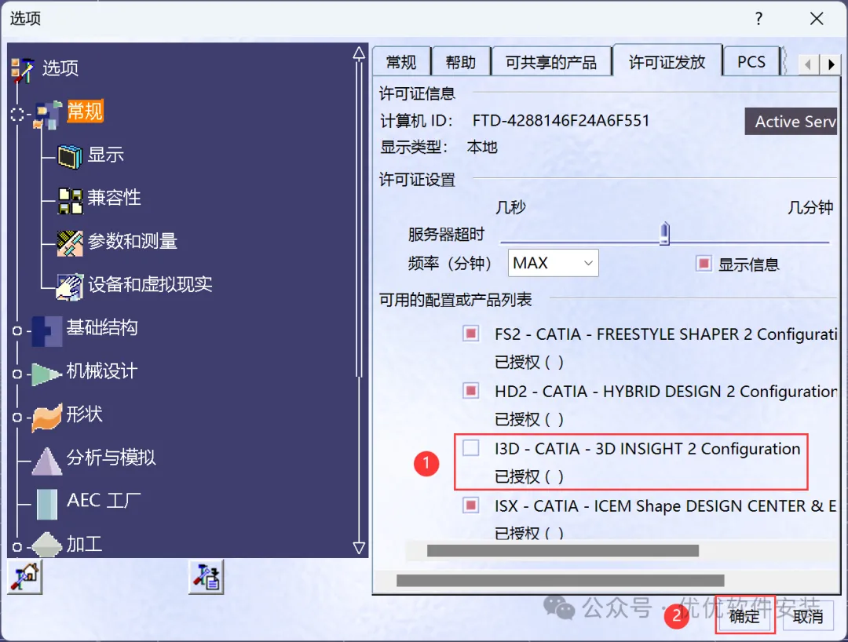848x642 pixels.
Task: Click the computer ID FTD-4288146F24A6F551 text
Action: 561,121
